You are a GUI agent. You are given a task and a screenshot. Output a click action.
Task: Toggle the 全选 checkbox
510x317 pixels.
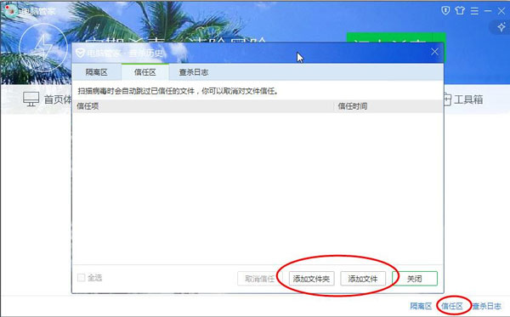coord(81,278)
